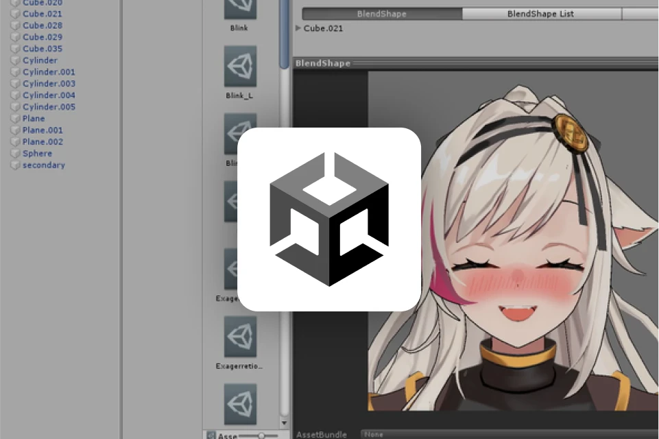Switch to the BlendShape tab
Image resolution: width=659 pixels, height=439 pixels.
point(381,14)
